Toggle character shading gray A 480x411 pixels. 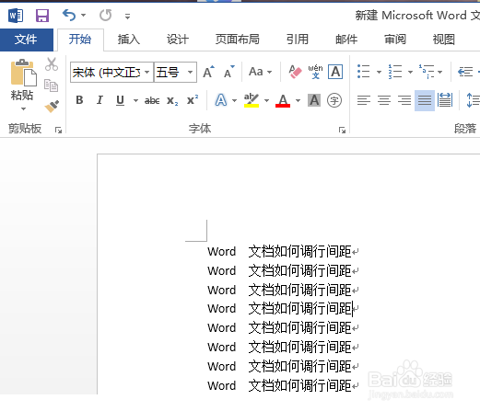tap(314, 100)
